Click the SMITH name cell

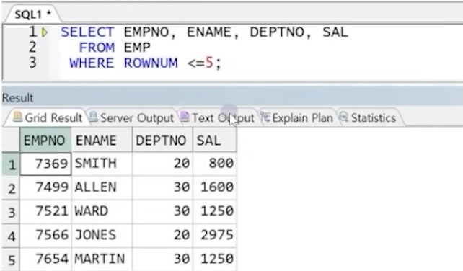(x=102, y=164)
